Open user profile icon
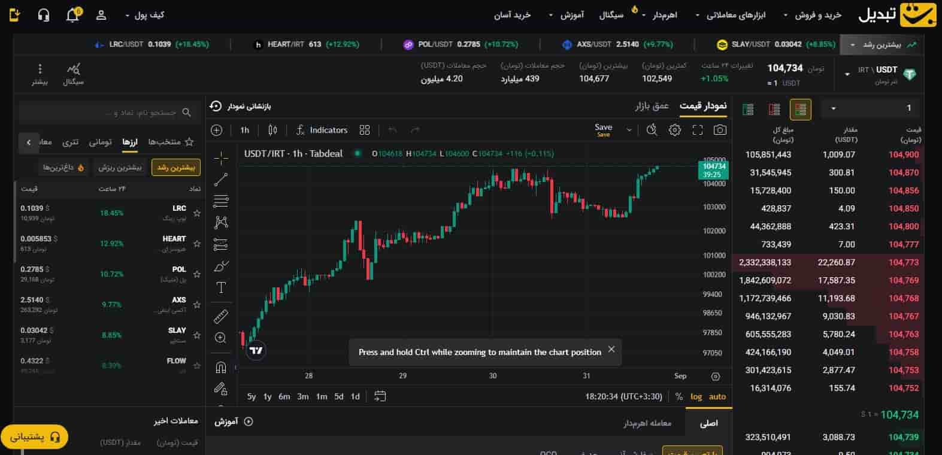This screenshot has width=942, height=455. (x=101, y=15)
